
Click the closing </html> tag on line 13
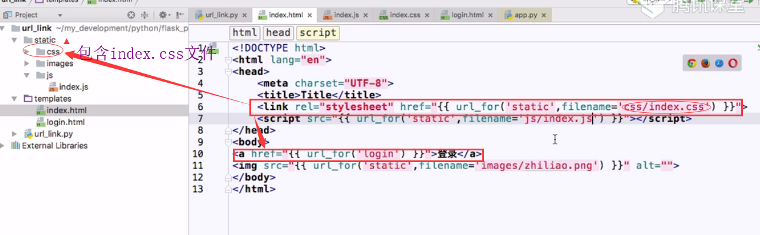(x=254, y=189)
